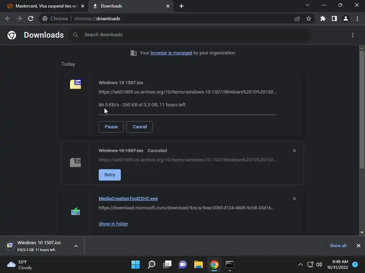
Task: Open the MediaCreationTool22H2.exe link
Action: click(x=128, y=199)
